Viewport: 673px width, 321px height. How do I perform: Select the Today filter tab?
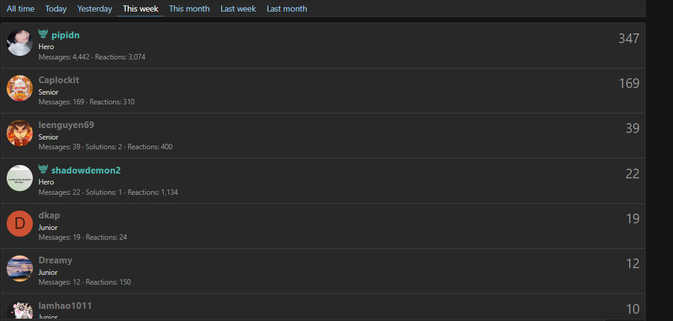(x=56, y=8)
